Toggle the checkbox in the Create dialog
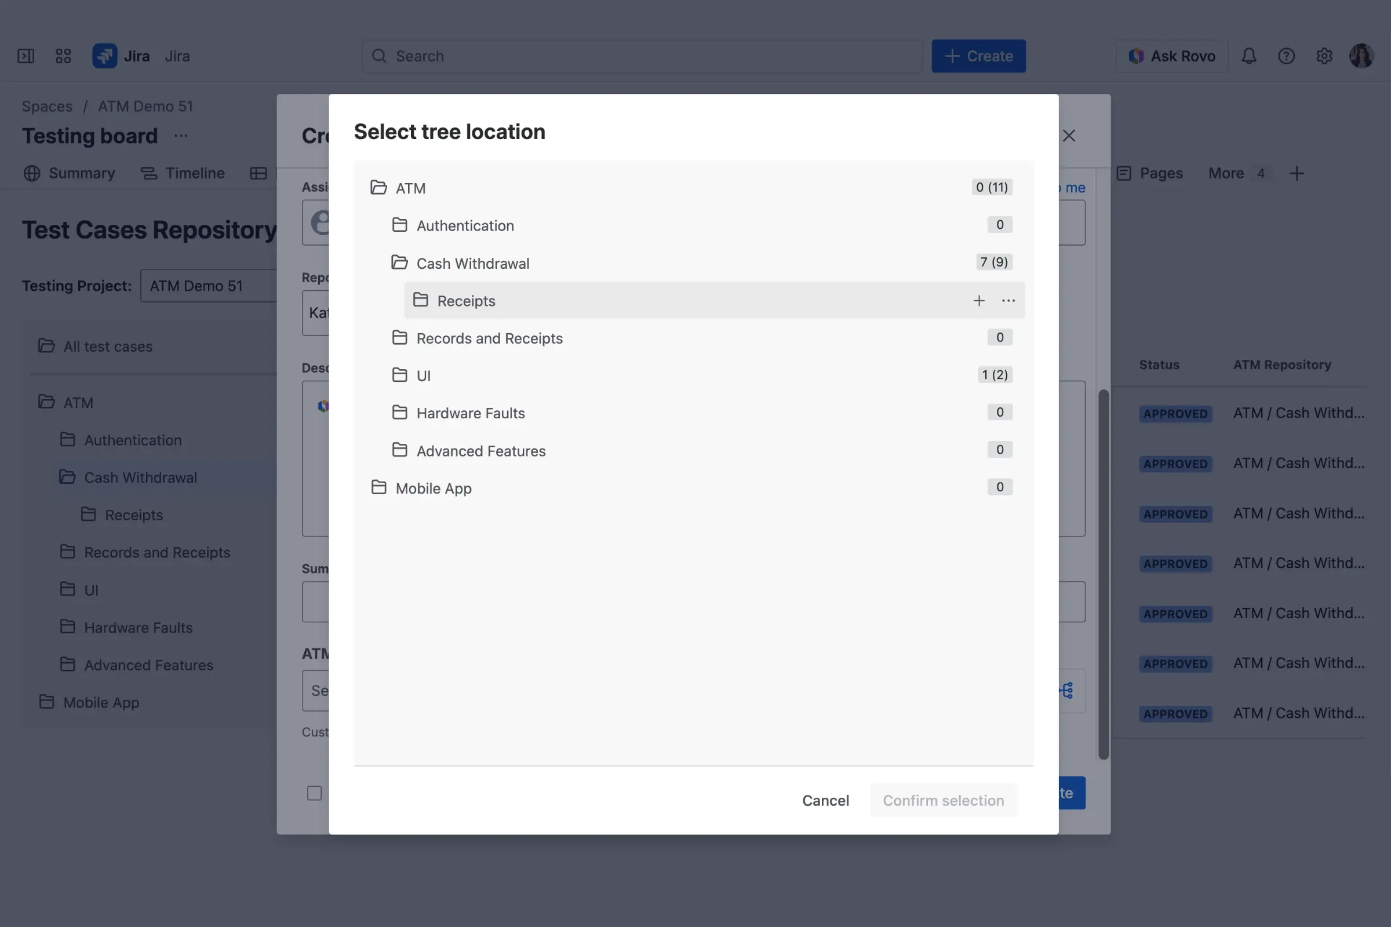1391x927 pixels. click(314, 793)
